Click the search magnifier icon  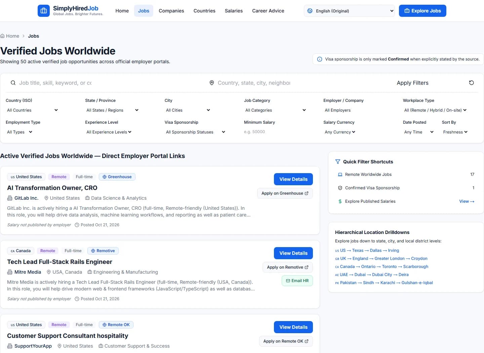[x=13, y=83]
